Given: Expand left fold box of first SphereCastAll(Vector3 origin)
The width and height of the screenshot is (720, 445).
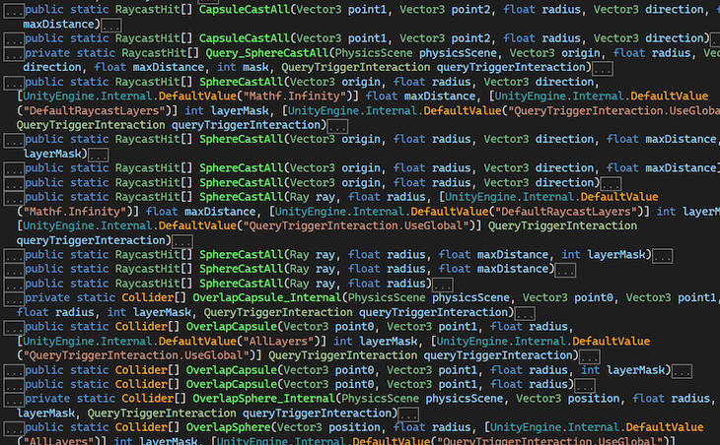Looking at the screenshot, I should 14,83.
